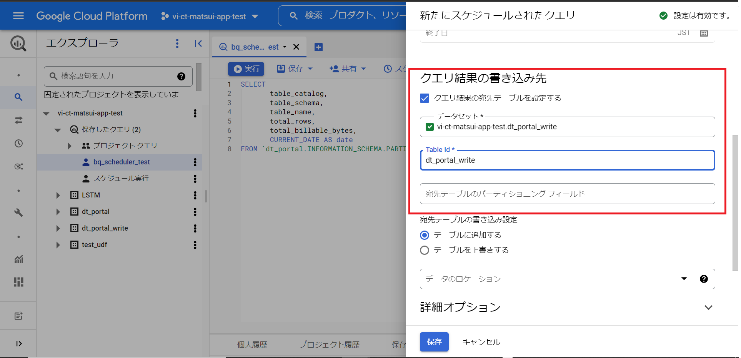Click the Table Id input field
The image size is (741, 358).
pyautogui.click(x=567, y=160)
